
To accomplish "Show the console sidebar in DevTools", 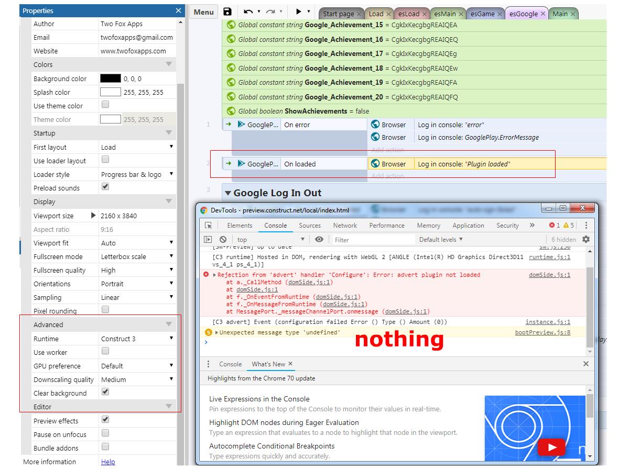I will 208,240.
